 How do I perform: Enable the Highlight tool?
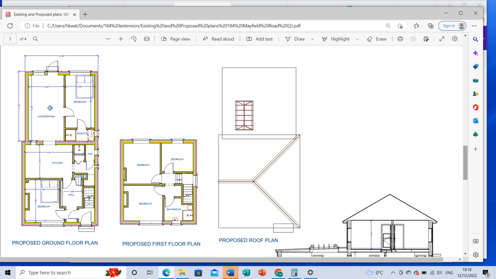(x=337, y=38)
